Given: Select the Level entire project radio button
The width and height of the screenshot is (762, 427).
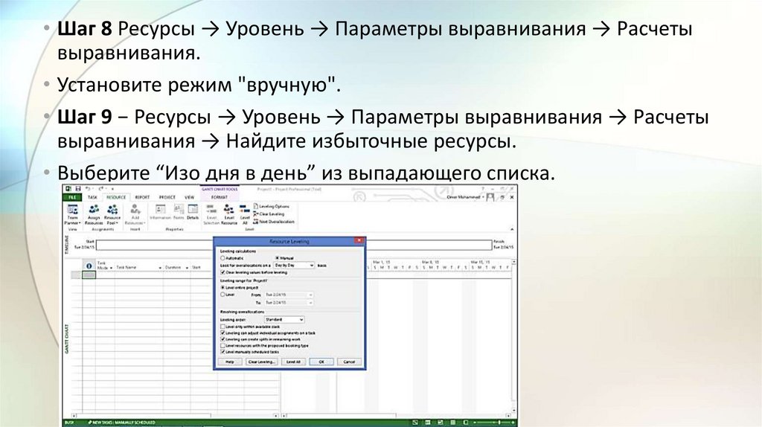Looking at the screenshot, I should pos(223,288).
